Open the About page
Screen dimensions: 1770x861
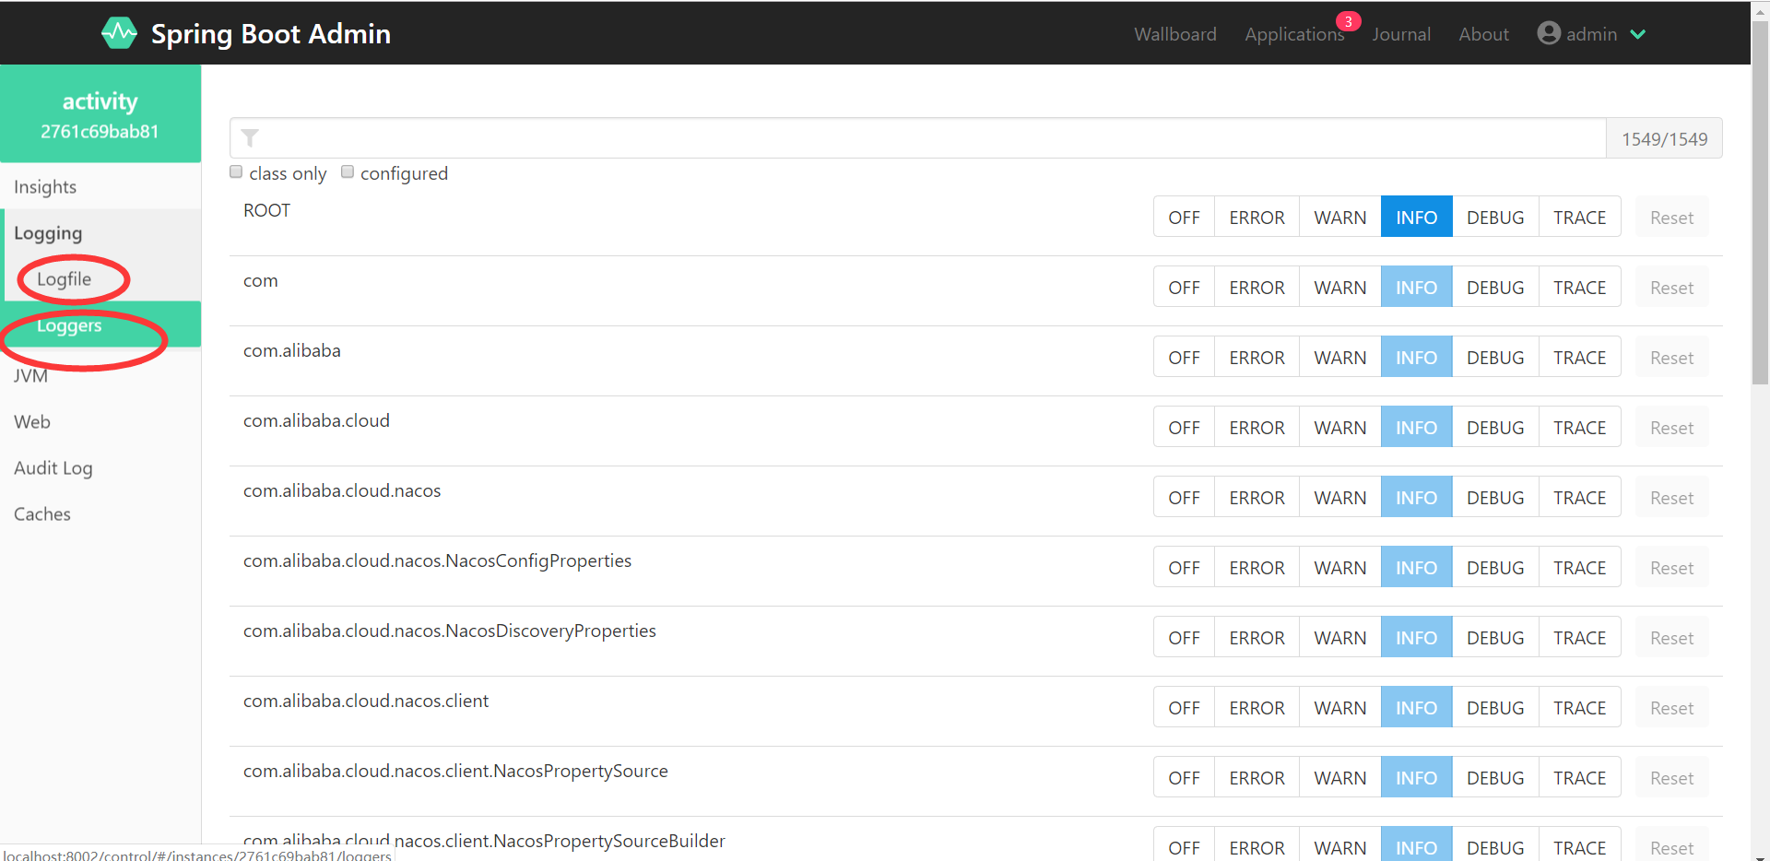1483,34
